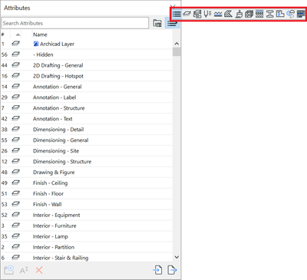Screen dimensions: 307x280
Task: Open Building Materials attribute icon
Action: coord(249,14)
